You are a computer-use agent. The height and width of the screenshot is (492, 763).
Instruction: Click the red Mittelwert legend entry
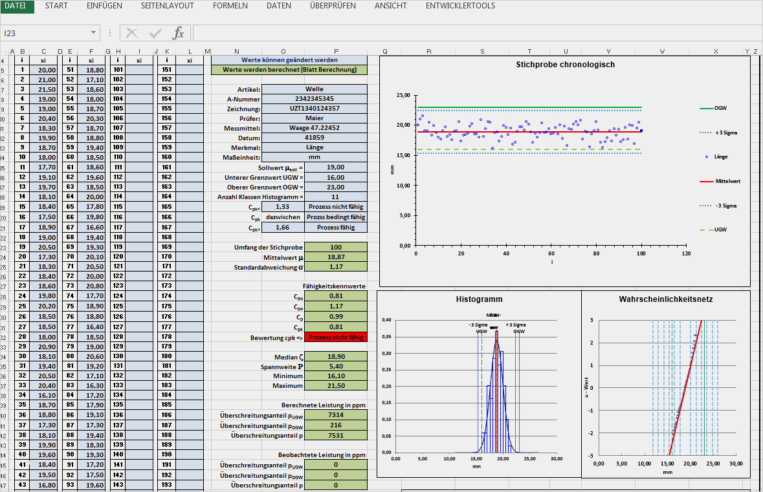tap(718, 181)
